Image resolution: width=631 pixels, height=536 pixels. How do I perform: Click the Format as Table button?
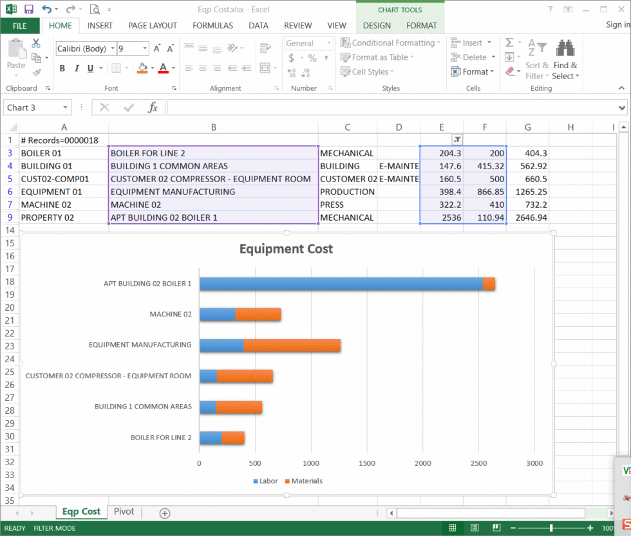click(377, 57)
